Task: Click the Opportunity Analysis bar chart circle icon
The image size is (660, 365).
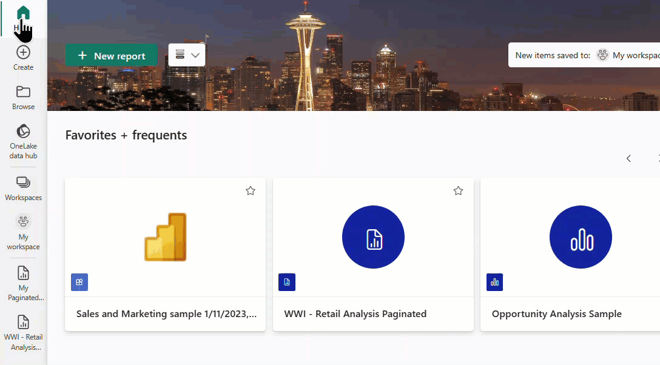Action: point(581,236)
